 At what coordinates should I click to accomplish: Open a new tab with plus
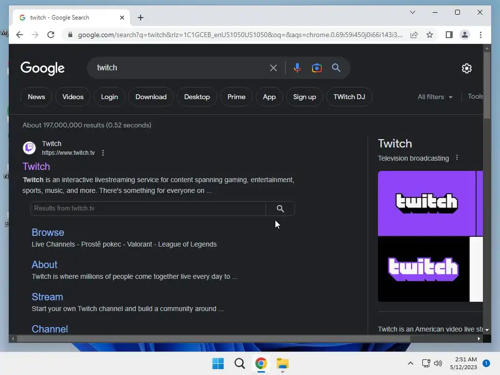click(x=141, y=18)
